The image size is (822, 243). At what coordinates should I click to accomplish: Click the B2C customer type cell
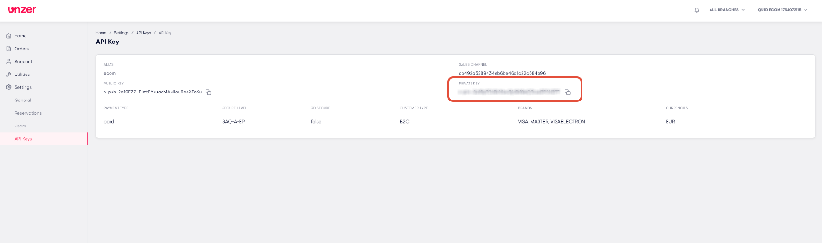coord(404,122)
